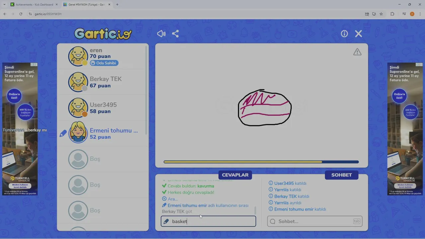Viewport: 425px width, 239px height.
Task: Switch to the CEVAPLAR tab
Action: 235,175
